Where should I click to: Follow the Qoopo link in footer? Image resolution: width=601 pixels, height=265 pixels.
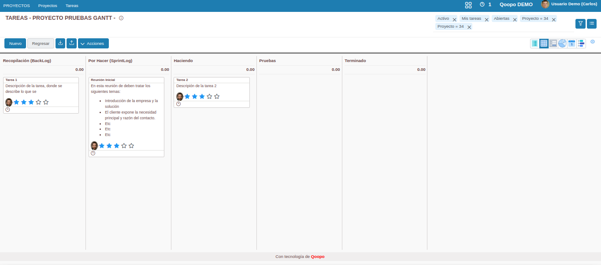[318, 256]
